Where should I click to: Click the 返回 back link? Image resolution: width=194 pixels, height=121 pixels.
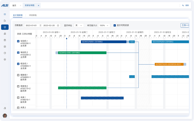click(185, 5)
